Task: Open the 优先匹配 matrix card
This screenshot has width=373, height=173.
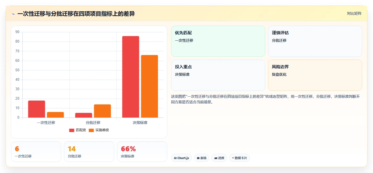Action: coord(218,41)
